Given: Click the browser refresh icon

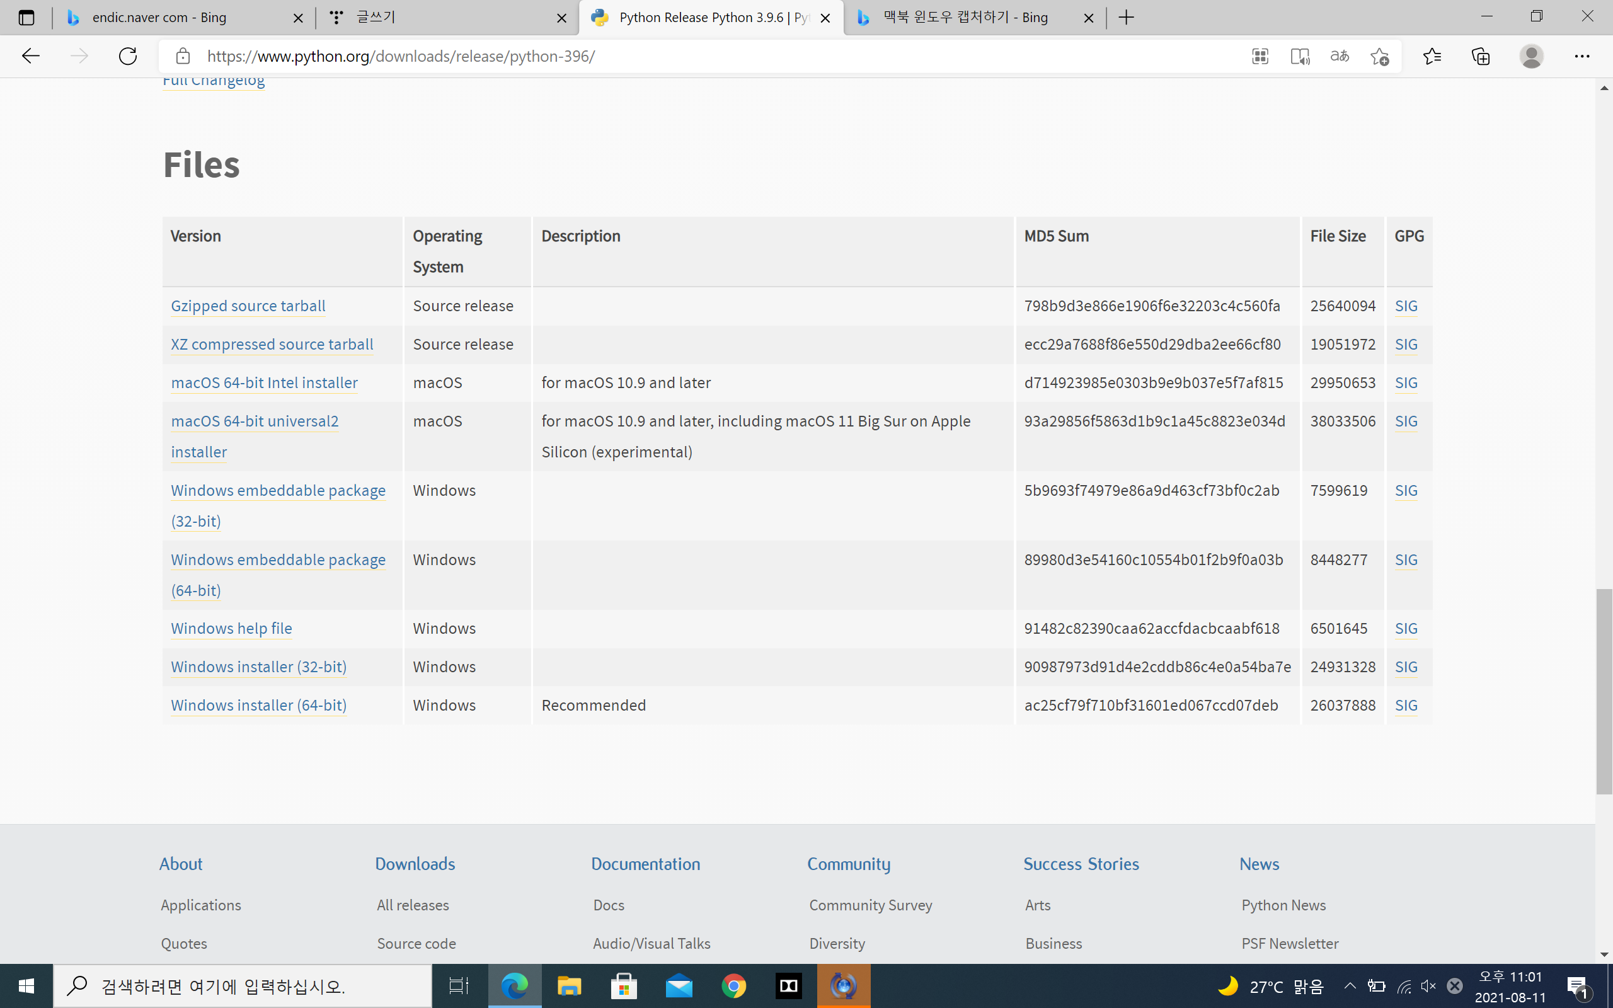Looking at the screenshot, I should coord(127,56).
